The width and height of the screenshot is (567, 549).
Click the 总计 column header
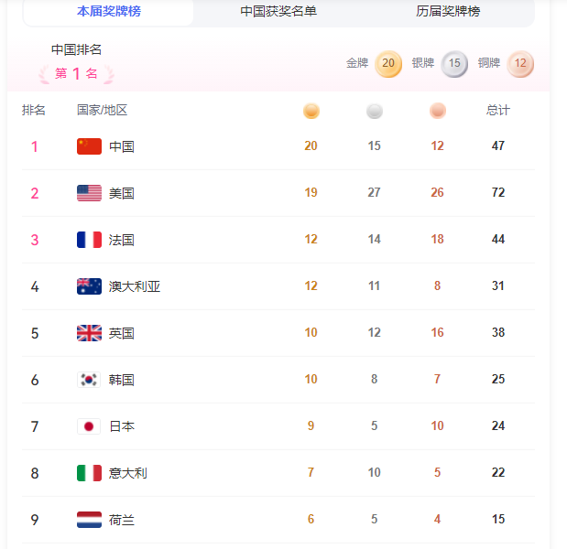point(498,111)
